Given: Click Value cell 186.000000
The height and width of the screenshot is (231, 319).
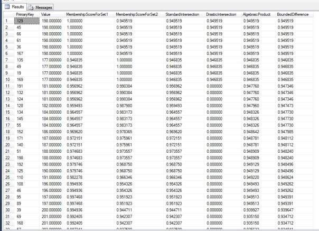Looking at the screenshot, I should 52,132.
